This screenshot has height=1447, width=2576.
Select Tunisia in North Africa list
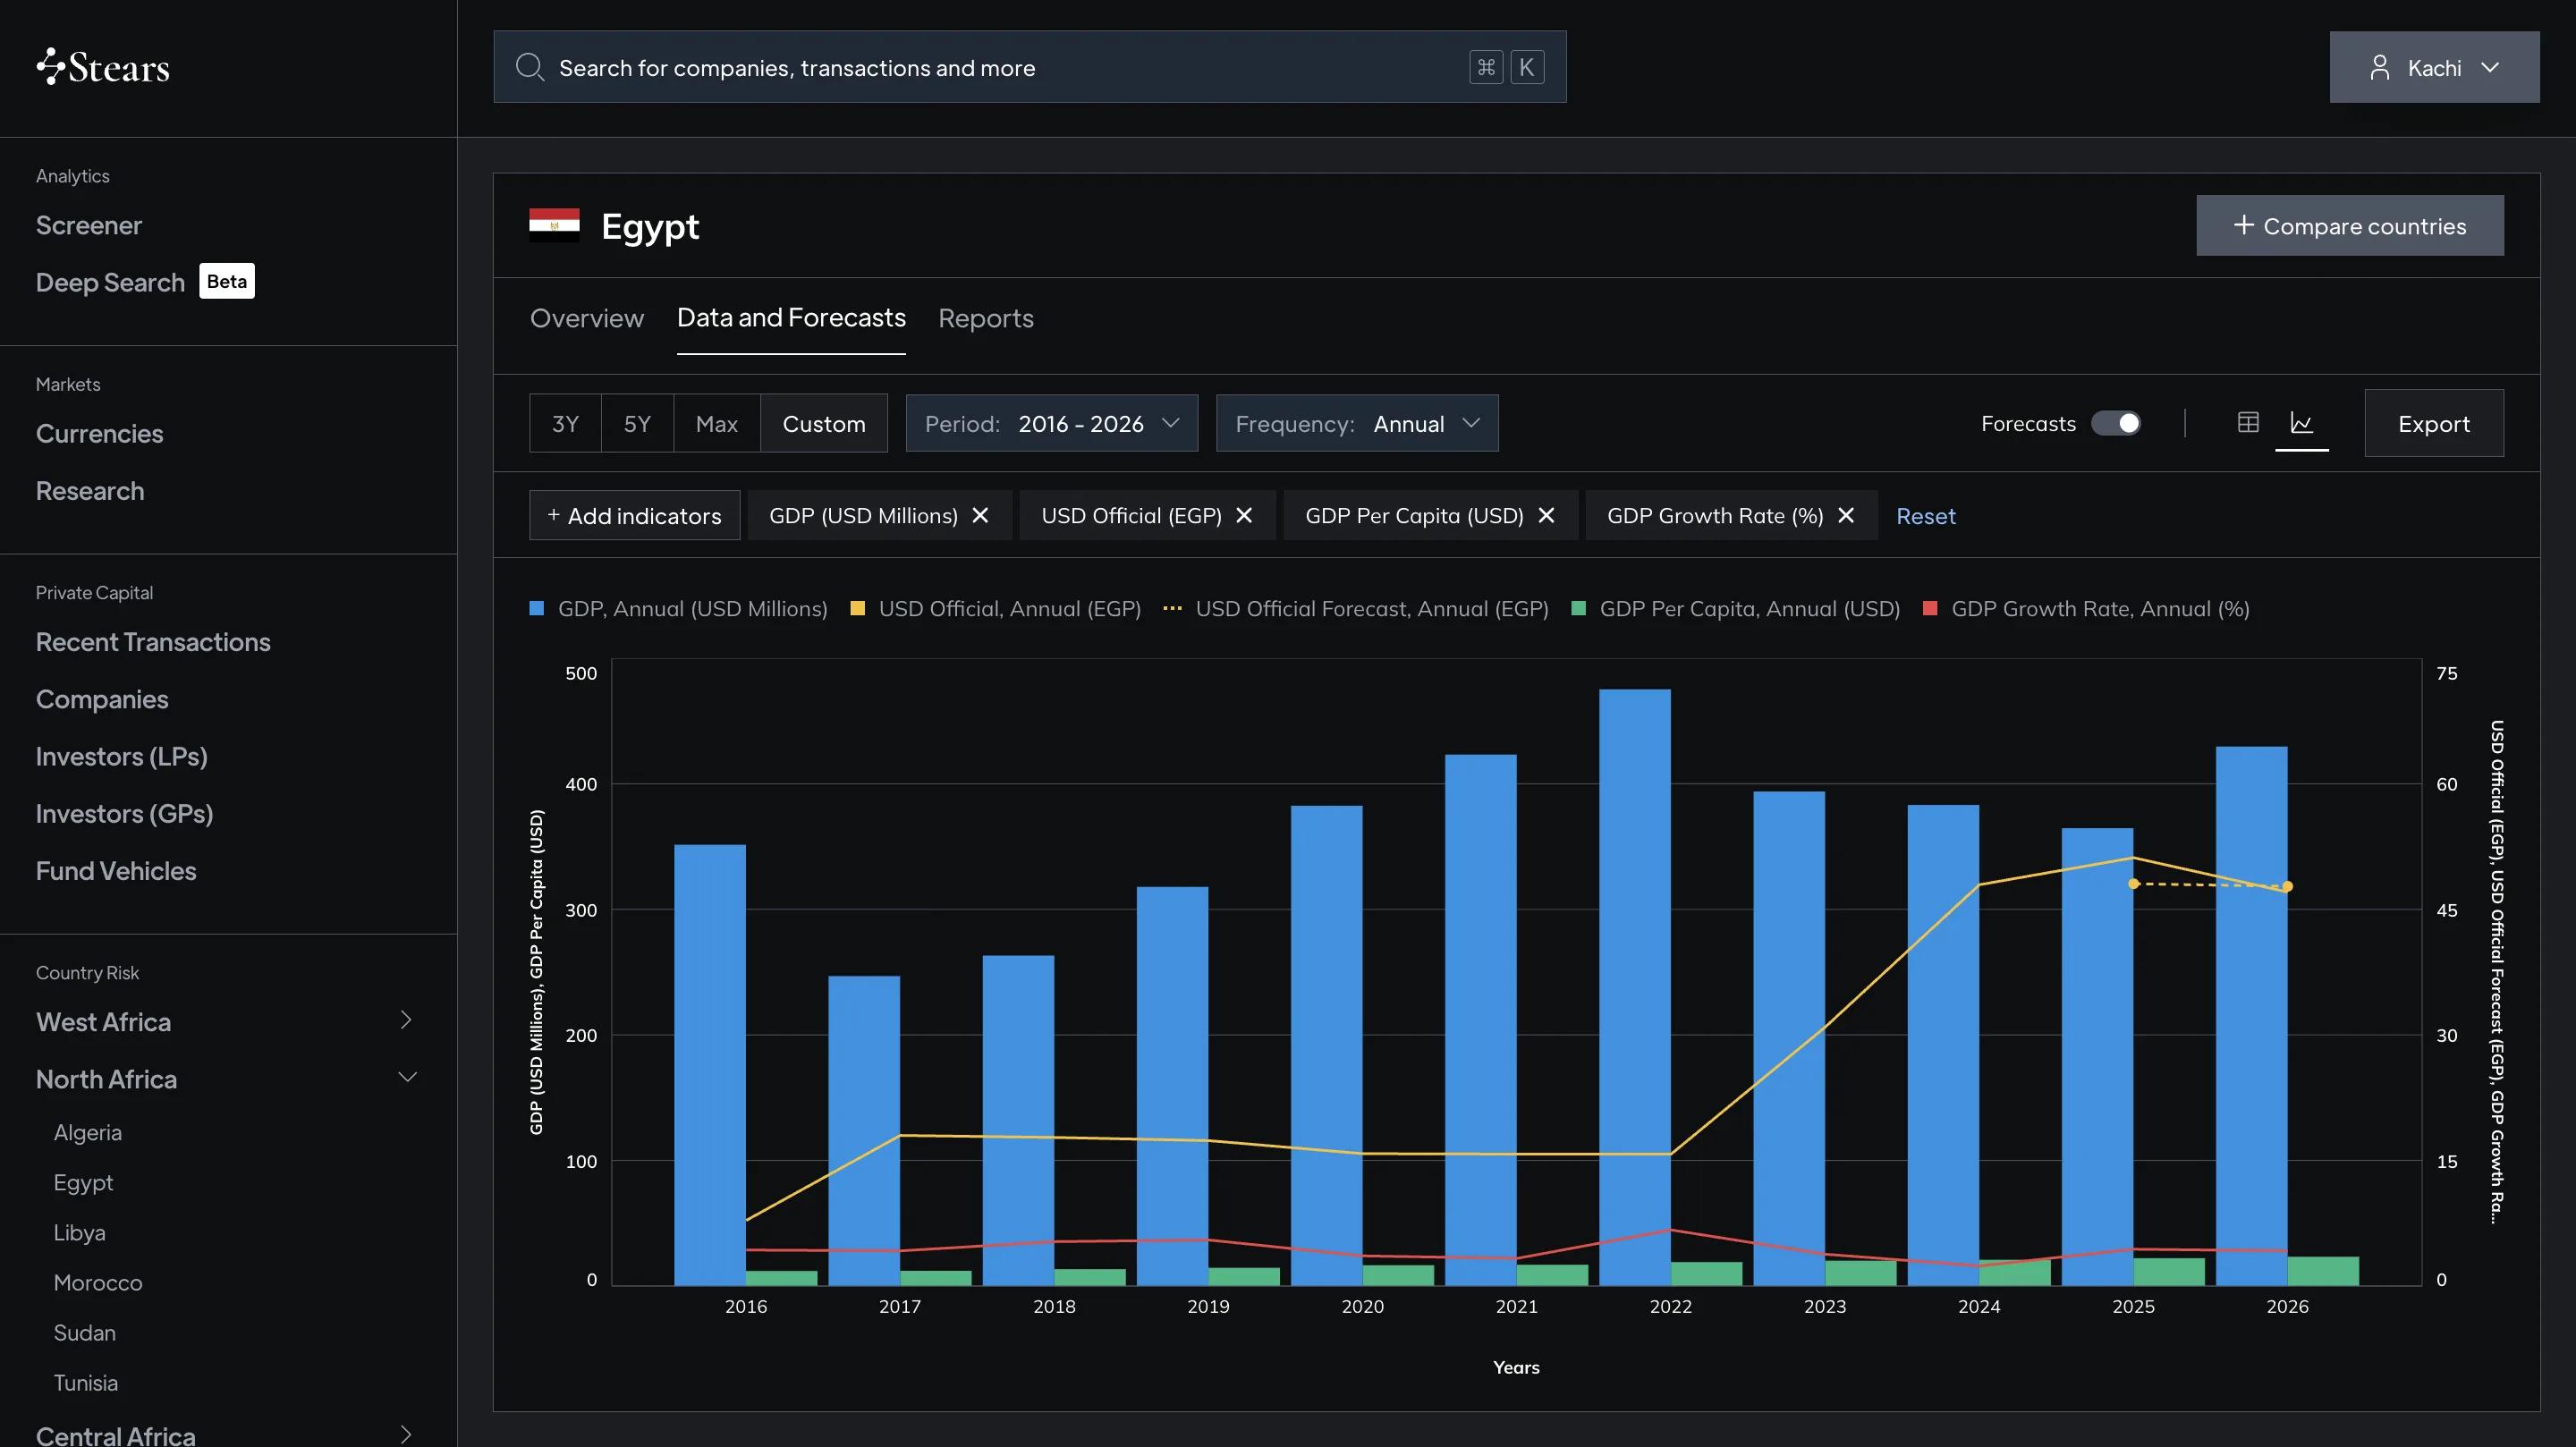[86, 1382]
